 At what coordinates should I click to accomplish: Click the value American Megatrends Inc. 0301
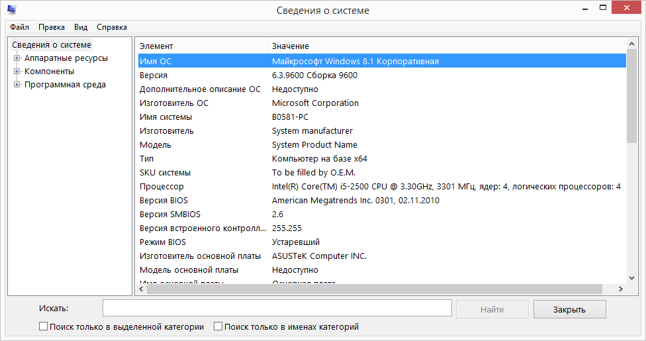(x=333, y=201)
